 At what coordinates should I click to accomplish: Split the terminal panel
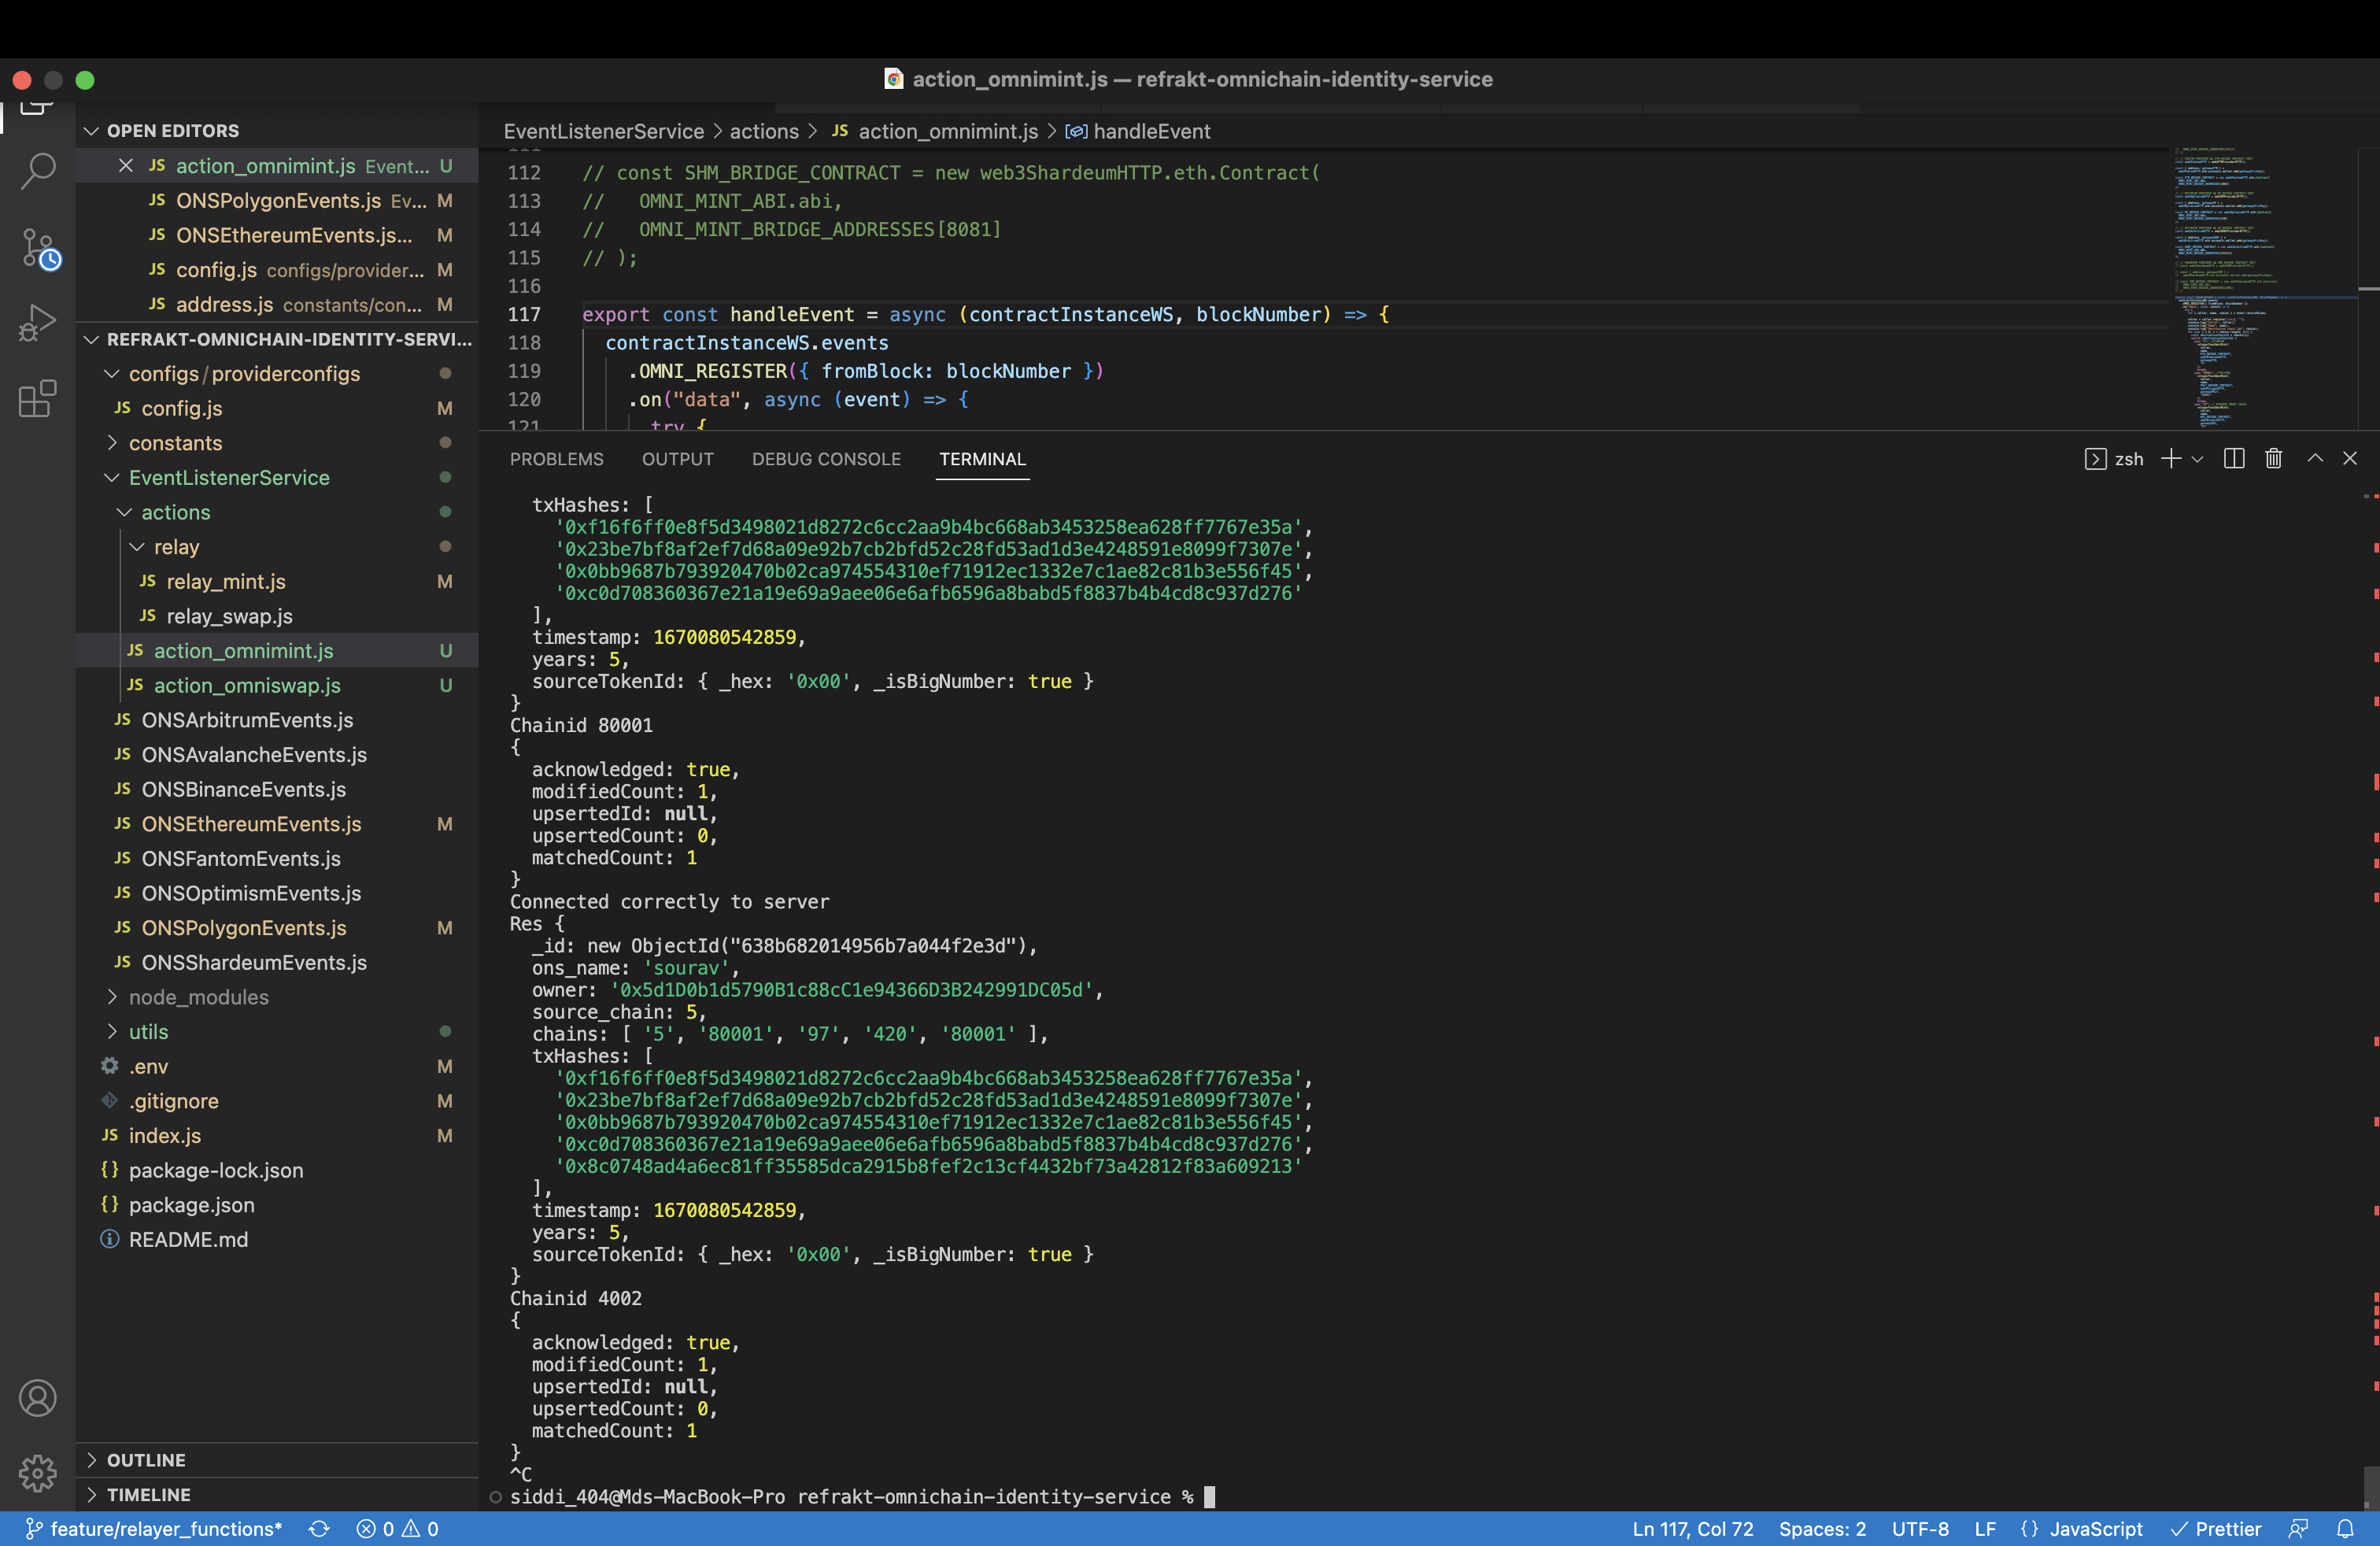click(x=2233, y=458)
